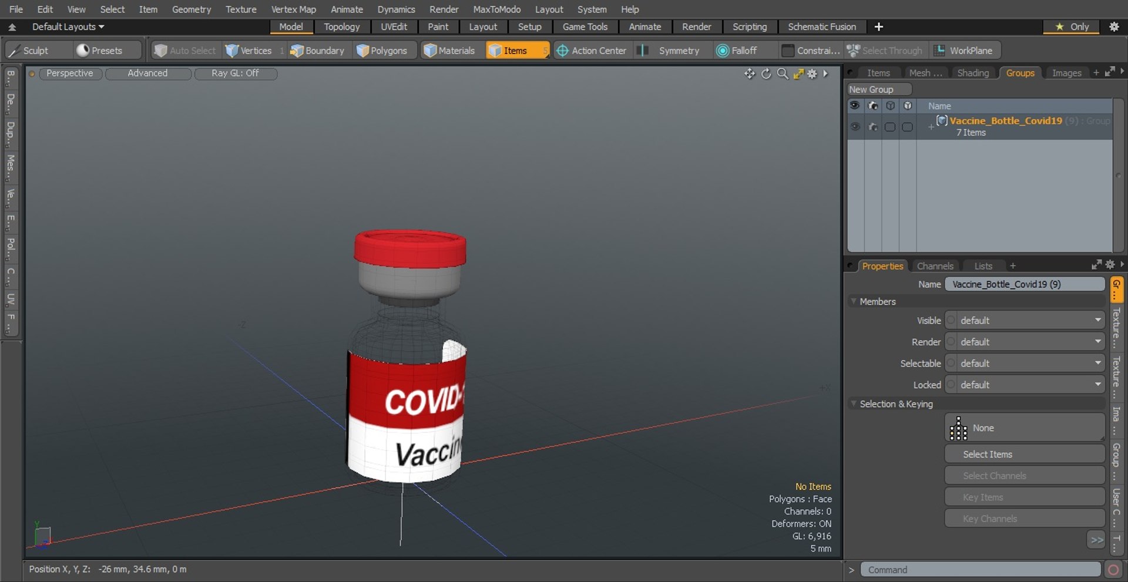Viewport: 1128px width, 582px height.
Task: Click the viewport zoom magnifier icon
Action: [783, 73]
